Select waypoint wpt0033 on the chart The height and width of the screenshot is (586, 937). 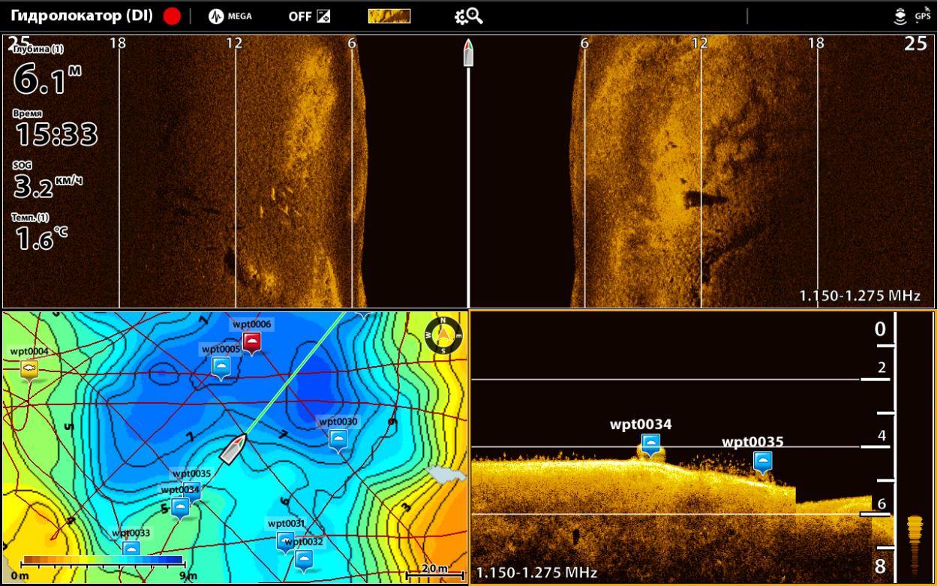point(131,548)
